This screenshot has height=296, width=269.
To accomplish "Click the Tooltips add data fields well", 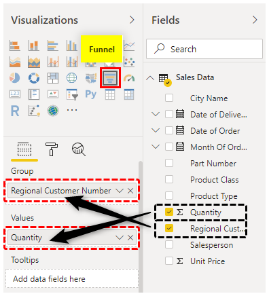I will [x=72, y=279].
